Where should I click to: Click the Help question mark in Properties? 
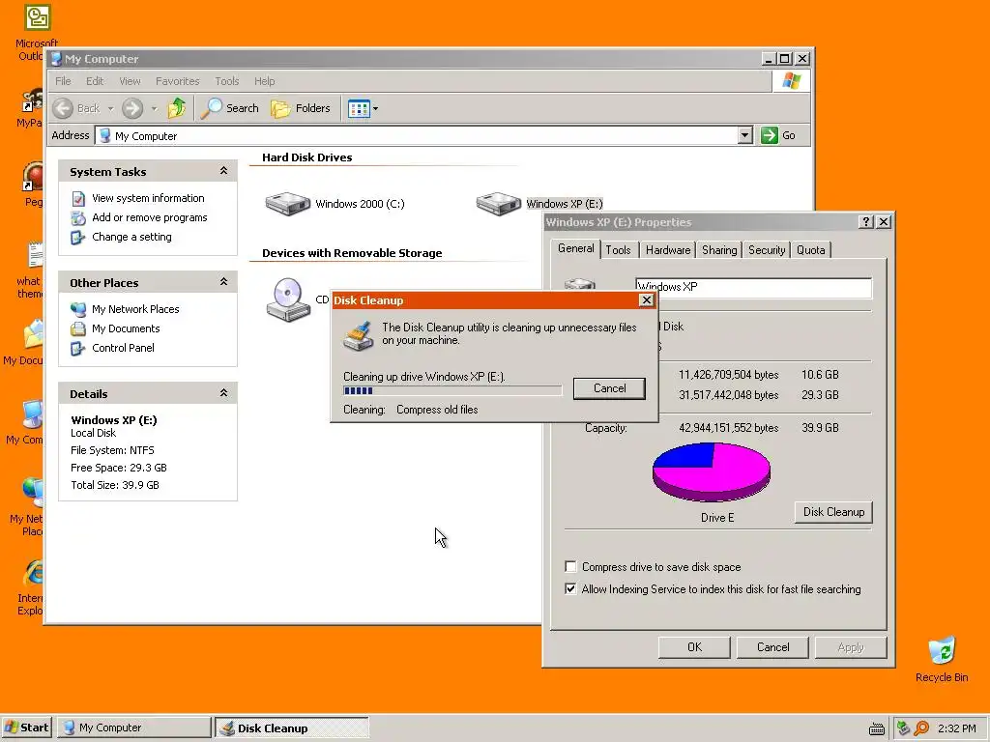[866, 222]
